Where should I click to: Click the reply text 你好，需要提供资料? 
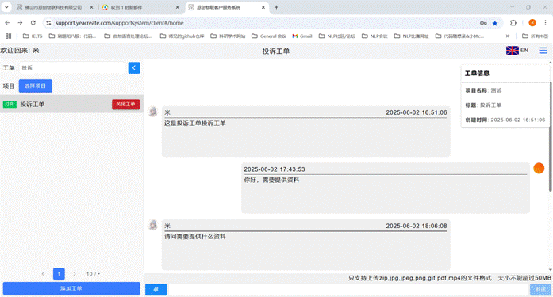point(271,180)
